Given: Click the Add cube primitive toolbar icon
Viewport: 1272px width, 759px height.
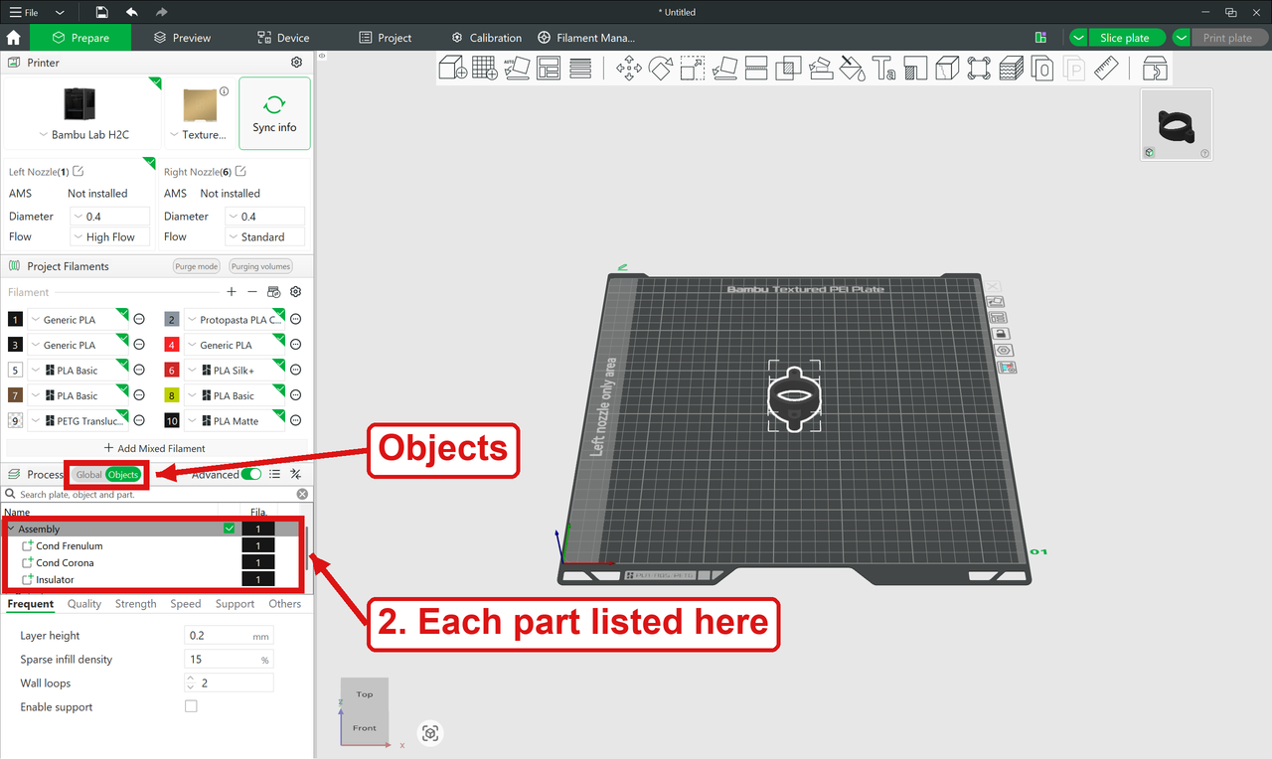Looking at the screenshot, I should [453, 68].
